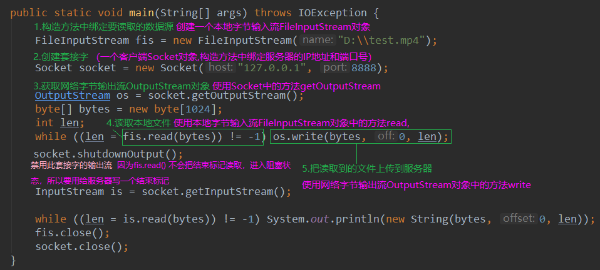Select the IOException type after throws

pyautogui.click(x=333, y=12)
